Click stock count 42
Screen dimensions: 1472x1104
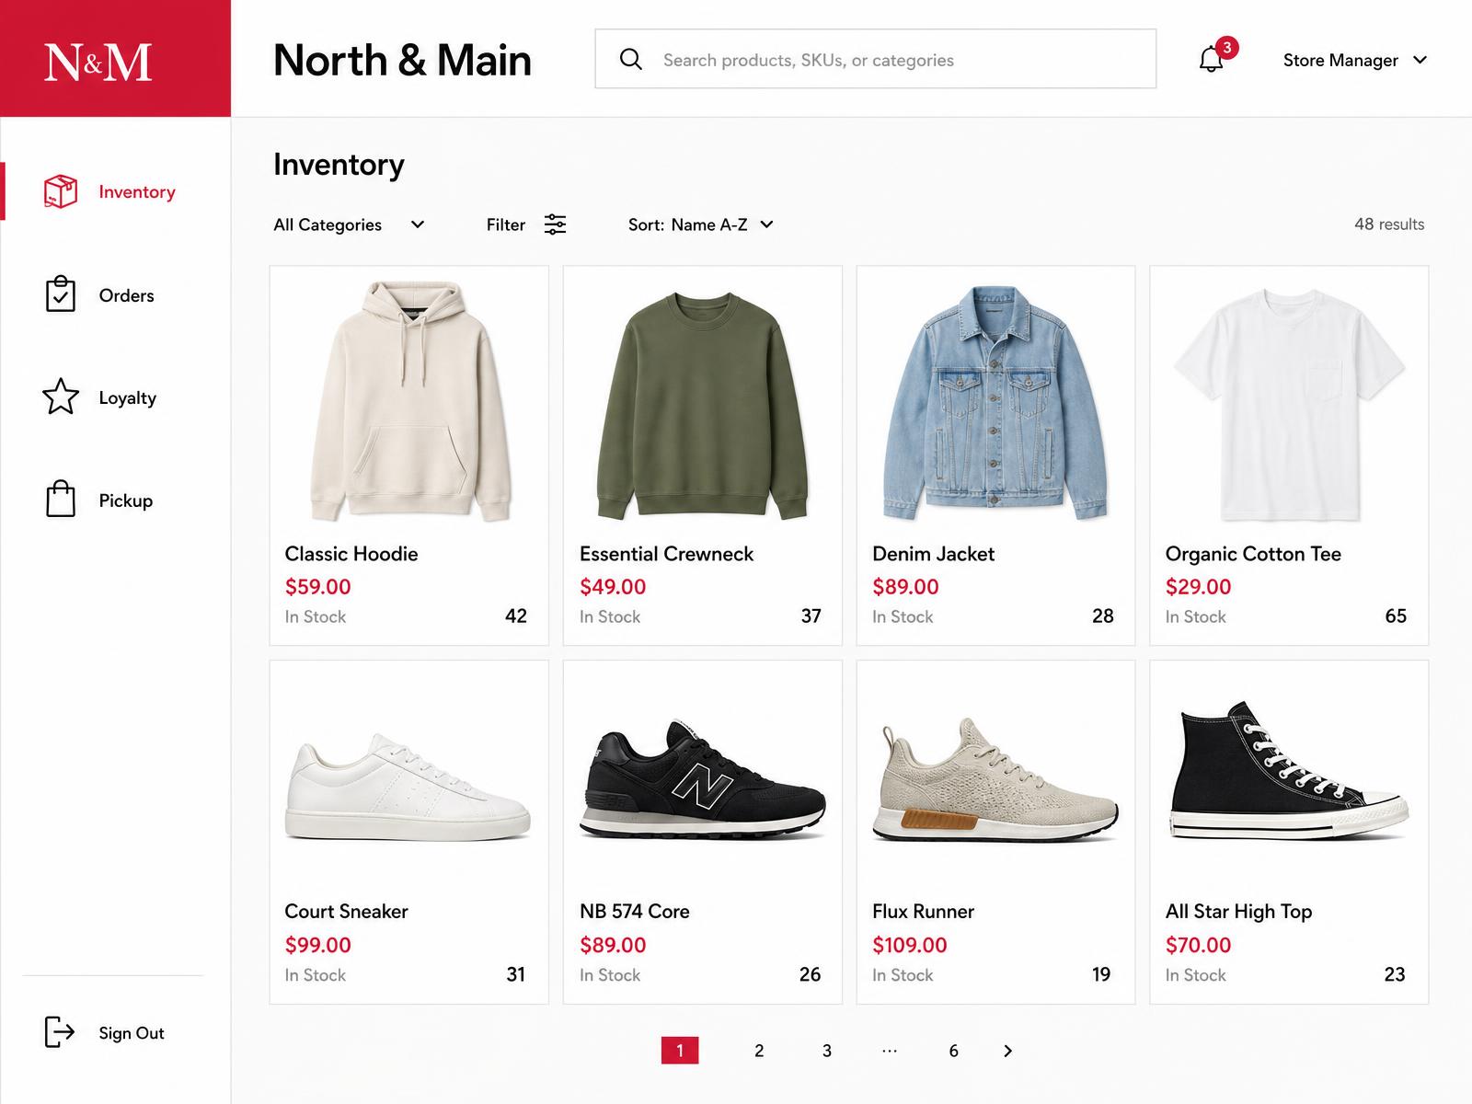[x=516, y=616]
